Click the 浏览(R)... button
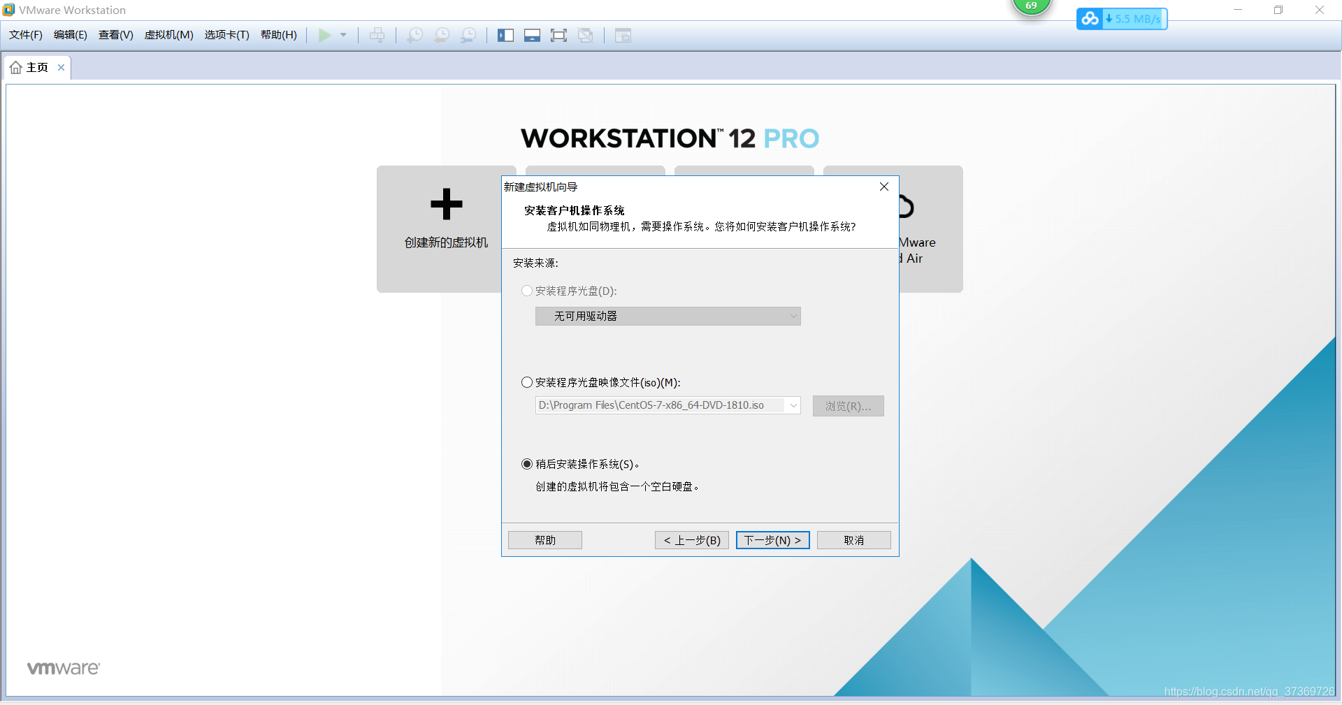1342x705 pixels. pyautogui.click(x=849, y=406)
